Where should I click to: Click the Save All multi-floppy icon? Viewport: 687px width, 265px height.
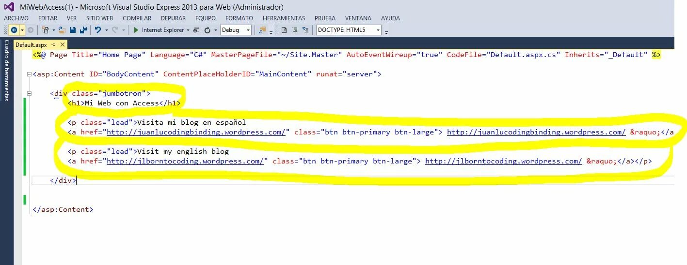pyautogui.click(x=83, y=30)
